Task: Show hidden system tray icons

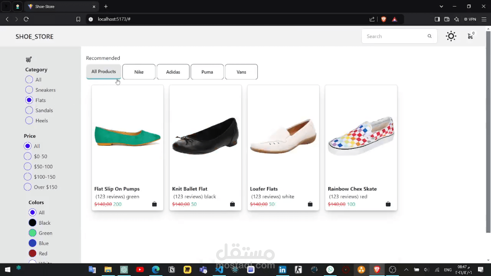Action: [x=406, y=270]
